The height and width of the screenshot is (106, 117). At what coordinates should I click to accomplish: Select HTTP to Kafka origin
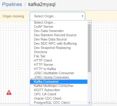(x=59, y=69)
